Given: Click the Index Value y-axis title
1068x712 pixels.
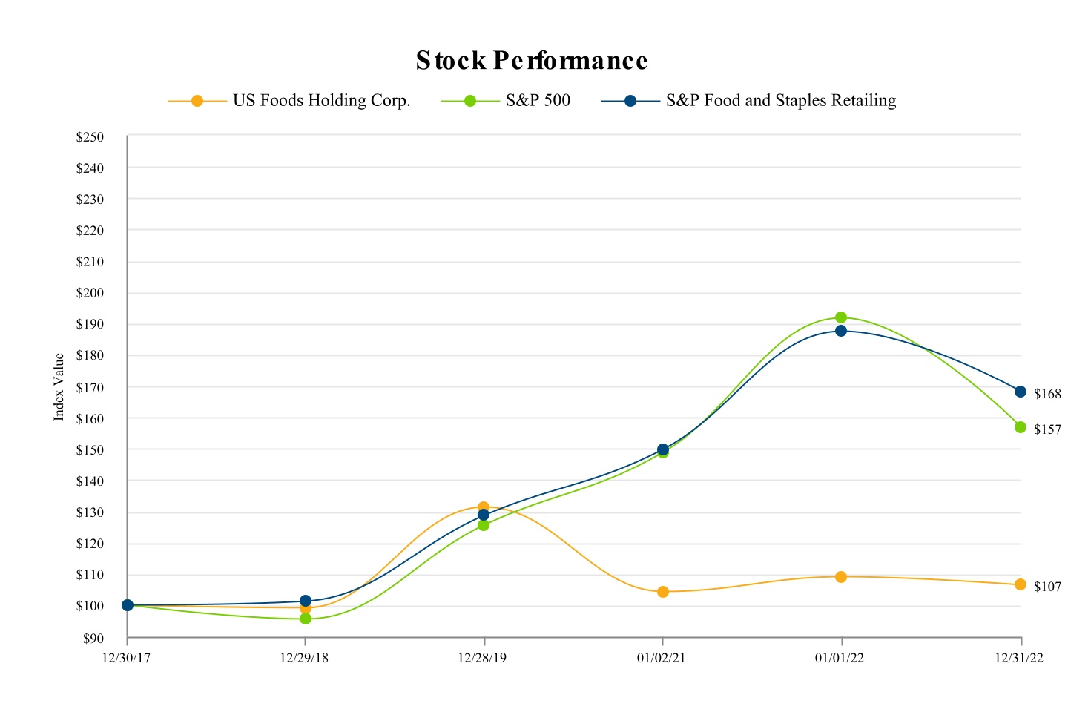Looking at the screenshot, I should (x=59, y=386).
